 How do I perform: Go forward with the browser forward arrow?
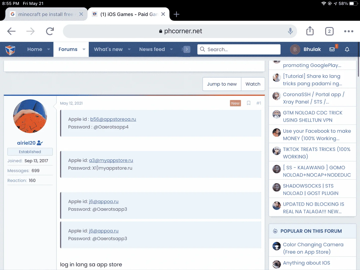tap(30, 31)
